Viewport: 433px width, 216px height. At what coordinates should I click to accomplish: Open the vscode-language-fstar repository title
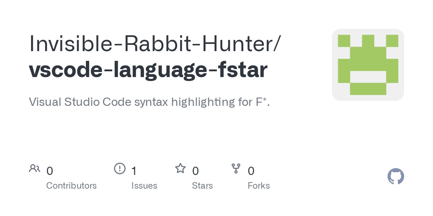tap(148, 70)
